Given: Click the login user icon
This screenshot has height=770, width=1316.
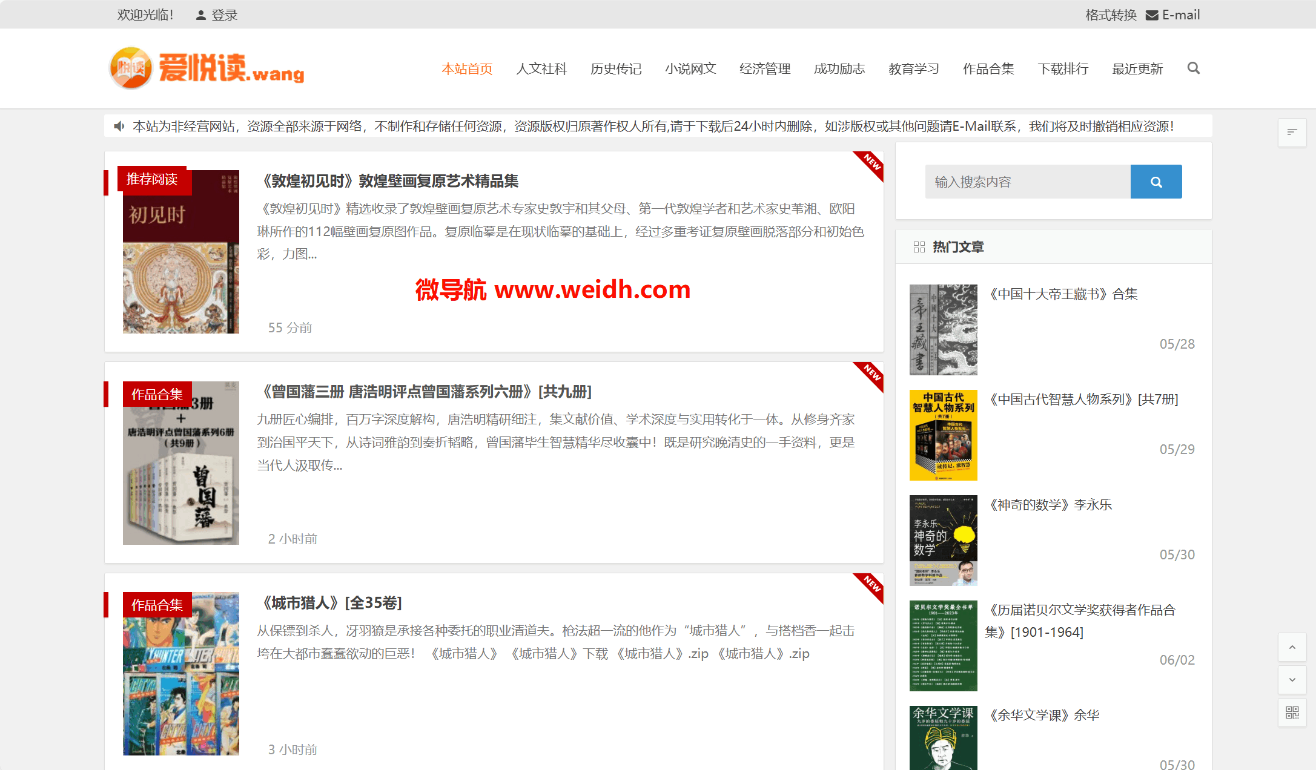Looking at the screenshot, I should (201, 15).
